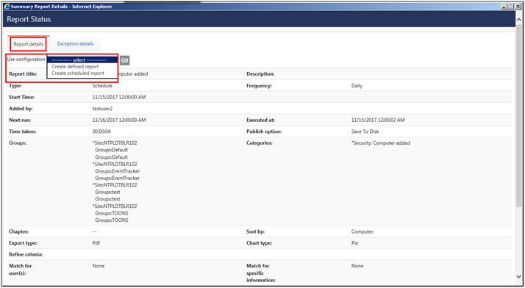Minimize the Summary Report Details window

(504, 7)
